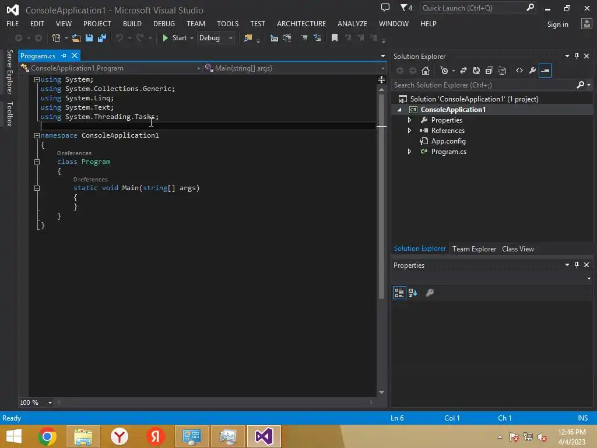Click the editor split view handle

coord(381,79)
